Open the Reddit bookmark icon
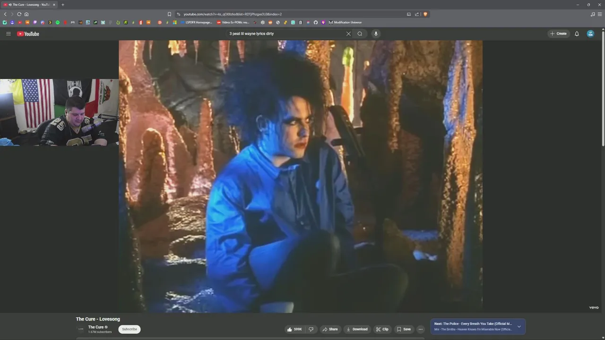This screenshot has width=605, height=340. coord(270,22)
